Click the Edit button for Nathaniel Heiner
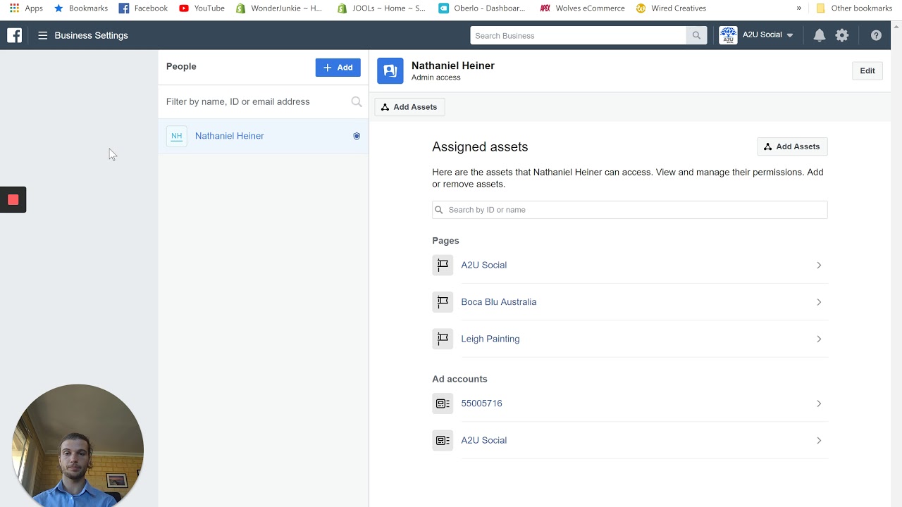The width and height of the screenshot is (902, 507). pos(867,71)
